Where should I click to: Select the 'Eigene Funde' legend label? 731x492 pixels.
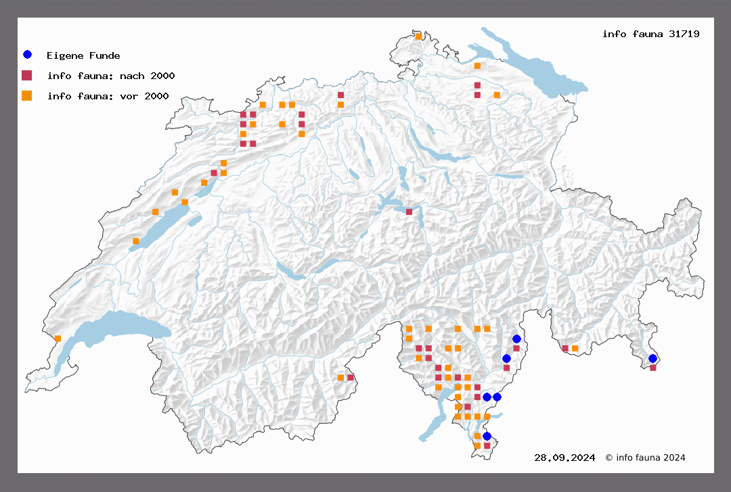click(83, 55)
